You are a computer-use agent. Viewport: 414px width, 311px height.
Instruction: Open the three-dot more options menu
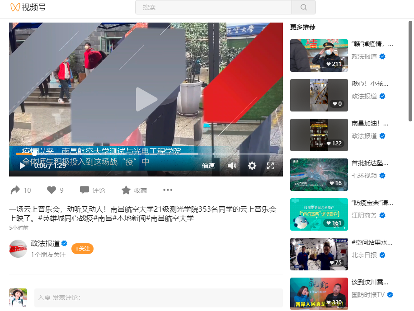[168, 190]
